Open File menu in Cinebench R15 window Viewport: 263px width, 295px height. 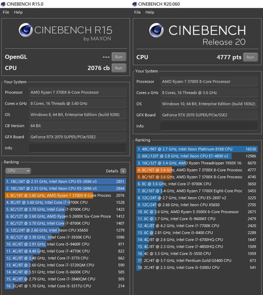tap(6, 12)
